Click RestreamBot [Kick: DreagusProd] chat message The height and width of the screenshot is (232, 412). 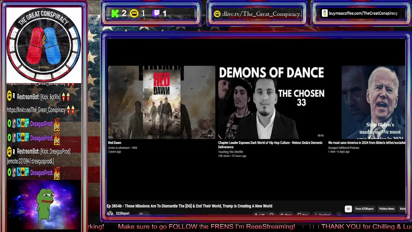click(x=39, y=156)
